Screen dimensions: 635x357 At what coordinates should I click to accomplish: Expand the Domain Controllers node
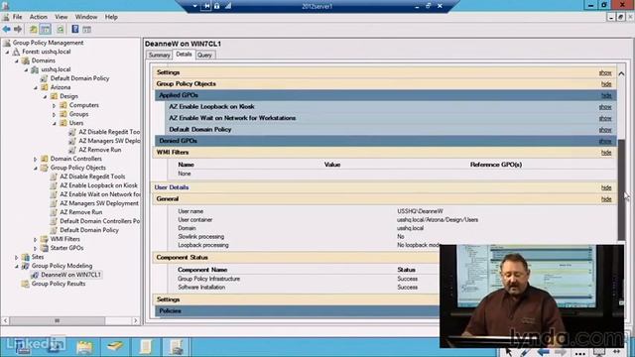point(36,159)
